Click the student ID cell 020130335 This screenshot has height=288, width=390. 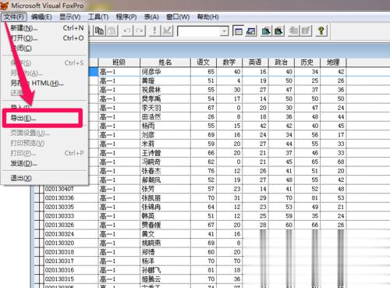coord(70,207)
